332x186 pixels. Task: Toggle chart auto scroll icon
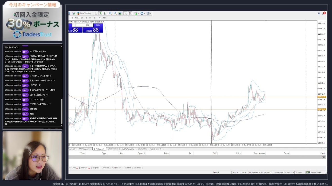[126, 13]
